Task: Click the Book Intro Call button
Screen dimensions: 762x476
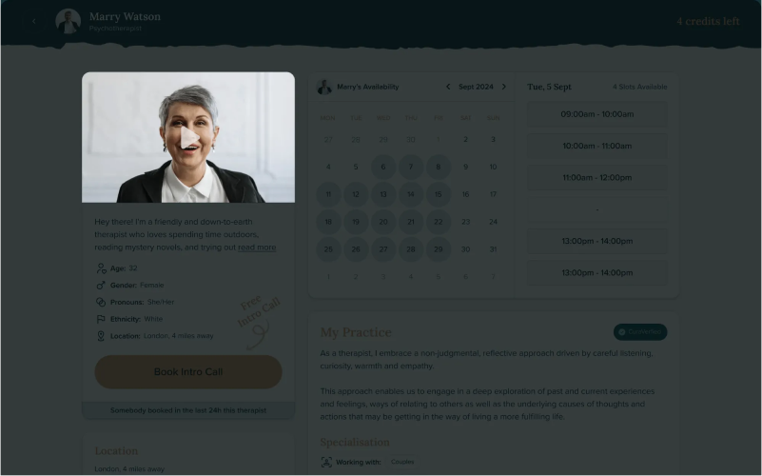Action: (188, 372)
